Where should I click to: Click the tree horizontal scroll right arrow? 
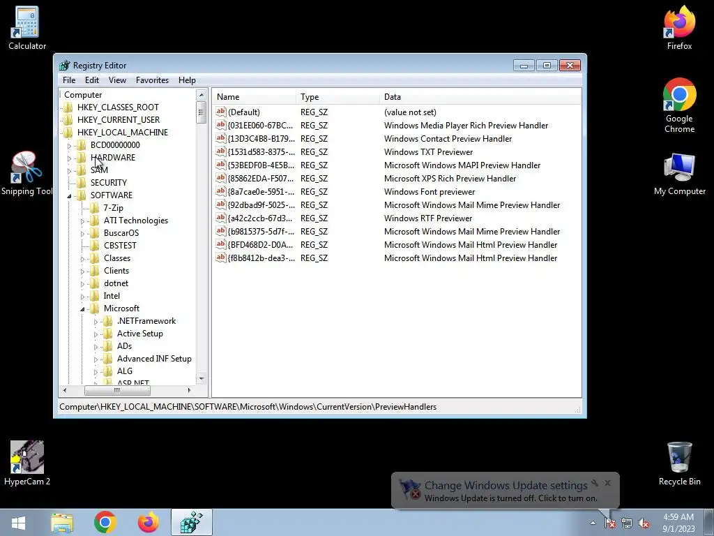tap(190, 390)
